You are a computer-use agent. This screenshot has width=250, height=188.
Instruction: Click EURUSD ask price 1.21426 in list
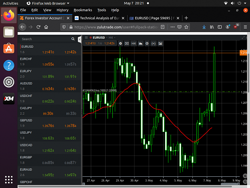tap(70, 52)
